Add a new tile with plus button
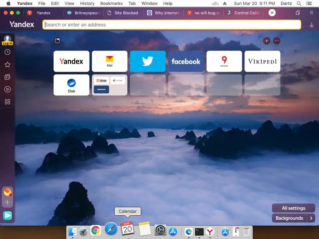The width and height of the screenshot is (319, 239). coord(267,41)
